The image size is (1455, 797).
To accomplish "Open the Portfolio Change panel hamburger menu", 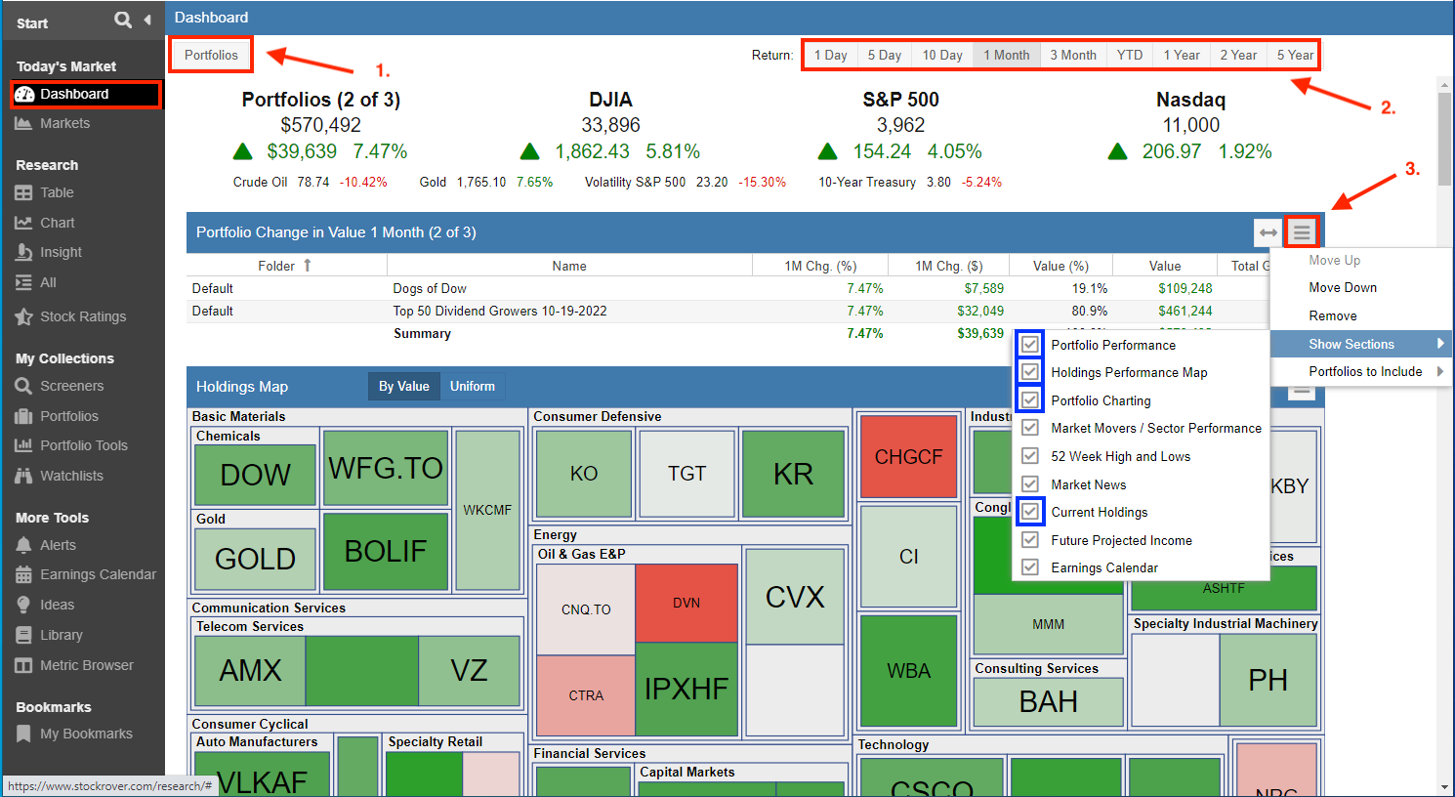I will pos(1301,232).
